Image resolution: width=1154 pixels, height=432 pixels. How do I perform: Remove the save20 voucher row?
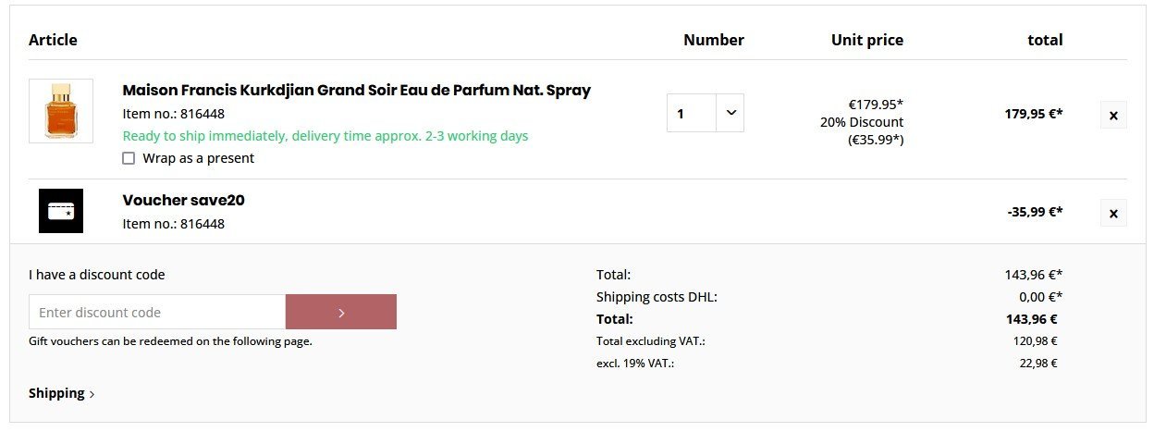coord(1113,214)
